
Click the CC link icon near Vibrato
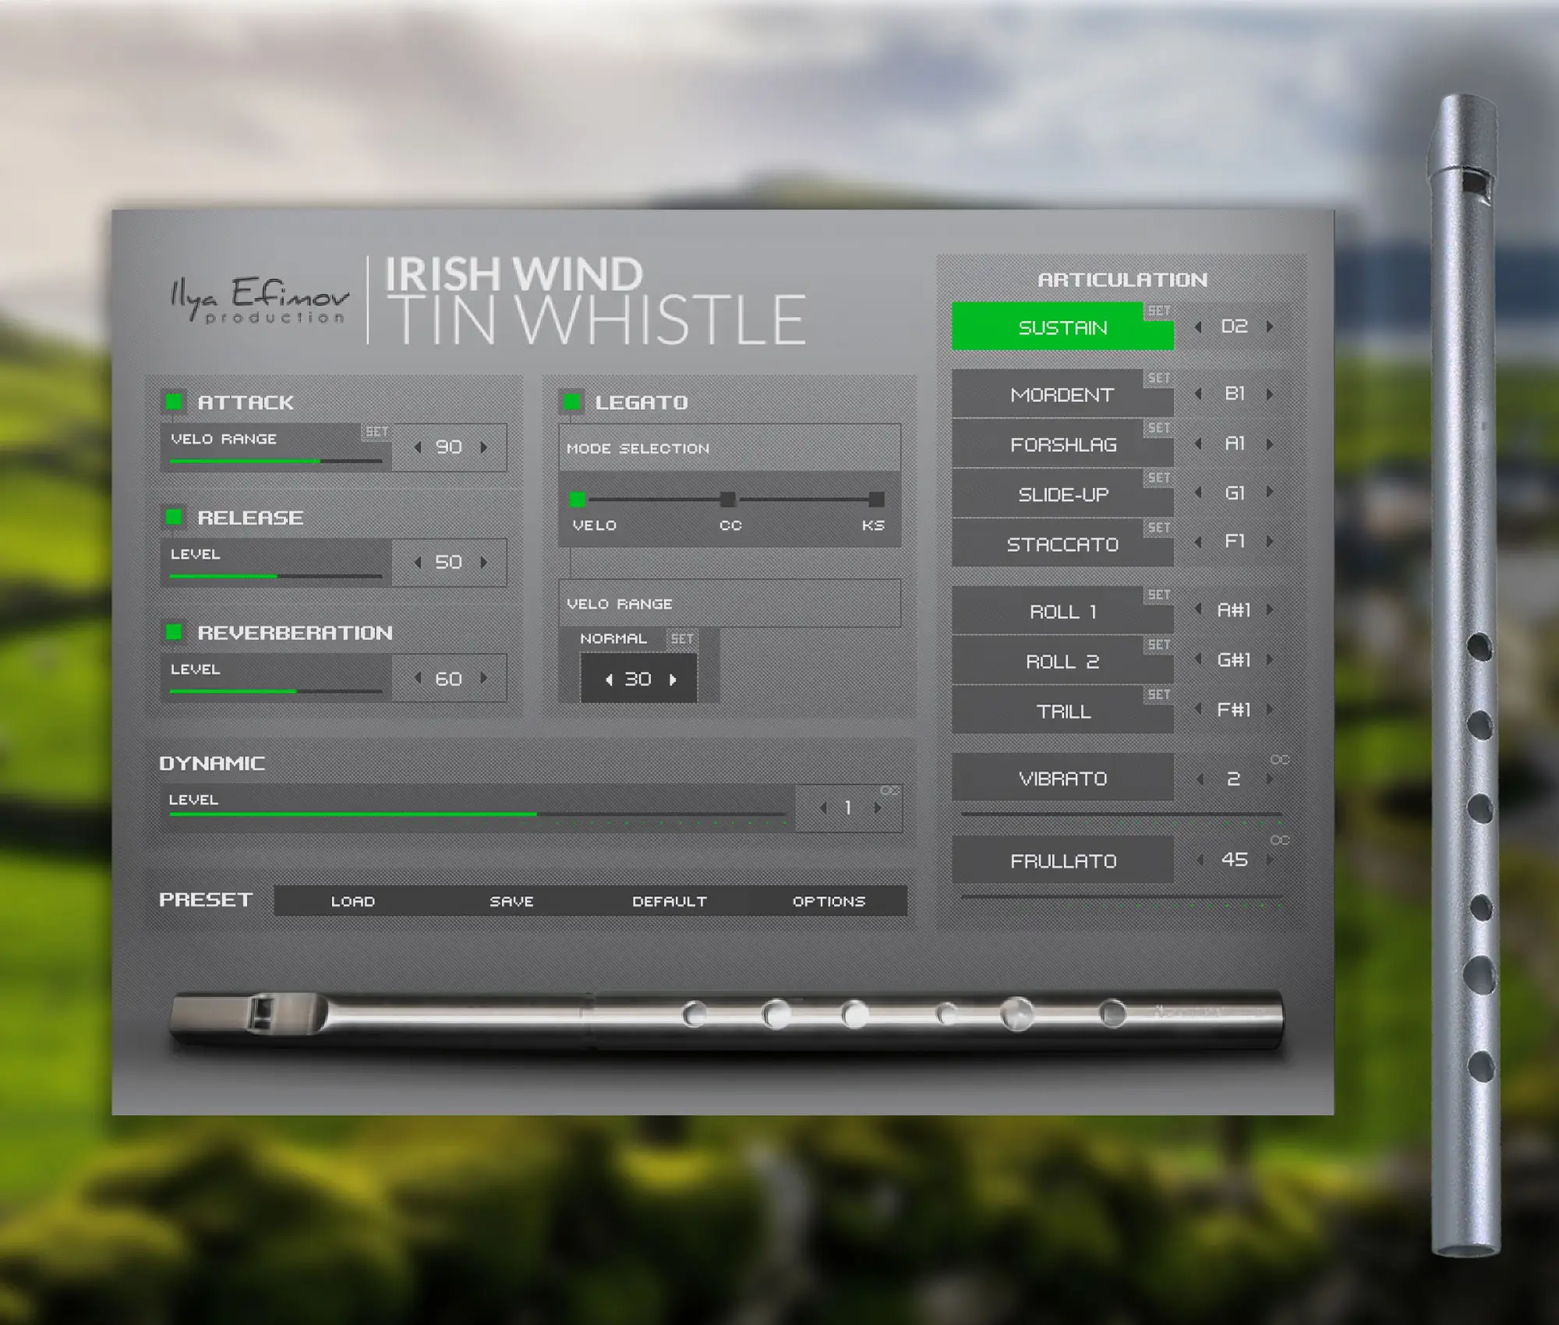(x=1279, y=759)
